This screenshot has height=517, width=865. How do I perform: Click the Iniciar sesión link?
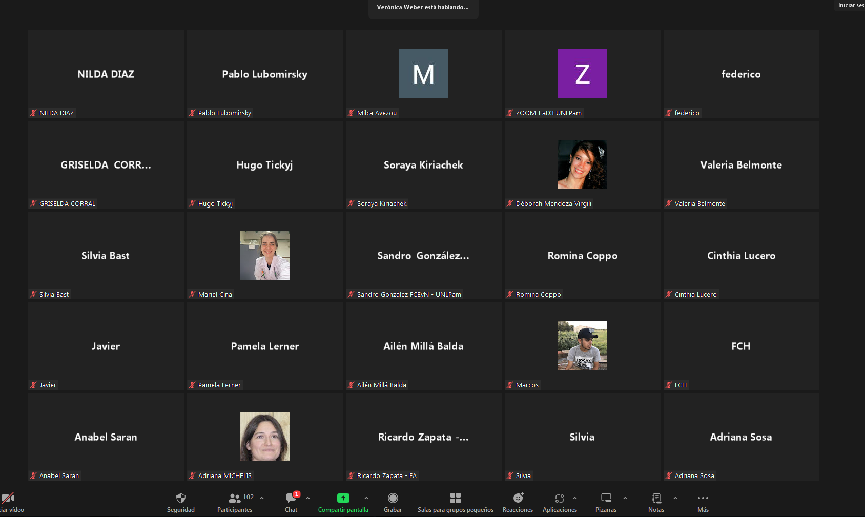851,5
